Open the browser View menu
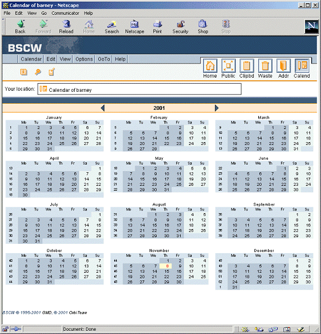This screenshot has height=334, width=321. pyautogui.click(x=32, y=13)
